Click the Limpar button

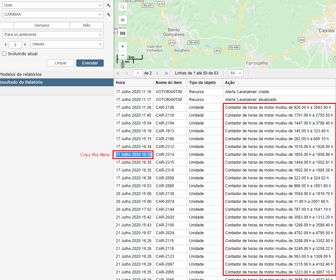[x=61, y=63]
